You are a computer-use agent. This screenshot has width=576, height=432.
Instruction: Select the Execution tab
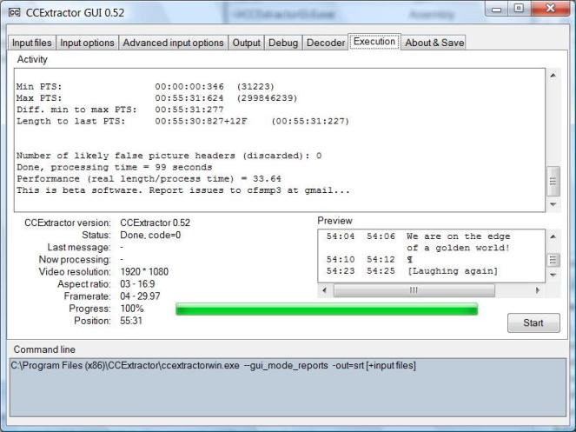tap(374, 42)
